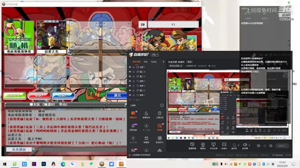300x168 pixels.
Task: Open Adobe Premiere from the taskbar
Action: coord(34,164)
